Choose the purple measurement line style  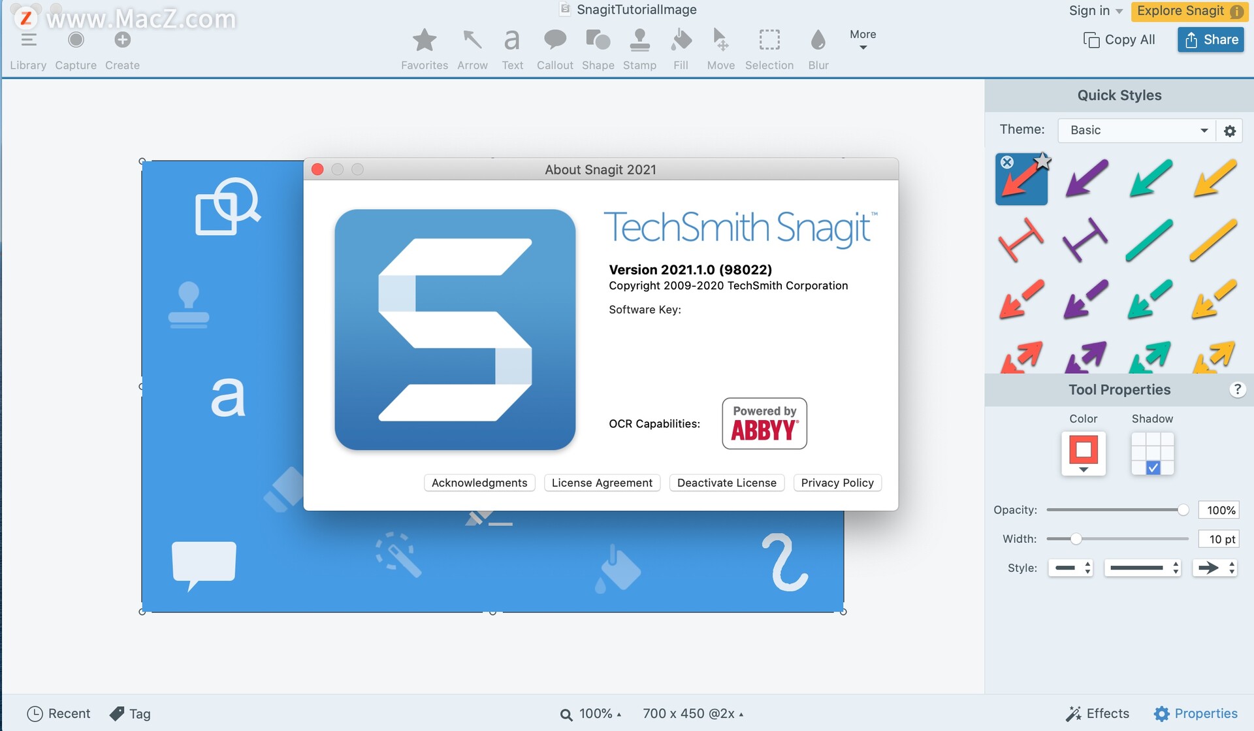point(1085,240)
